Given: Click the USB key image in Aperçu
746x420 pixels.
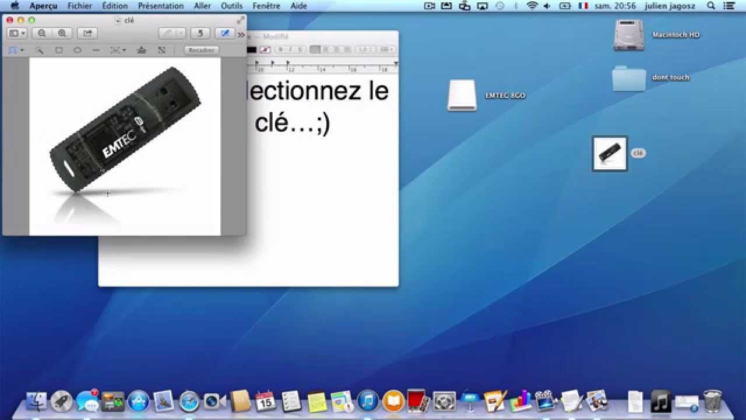Looking at the screenshot, I should click(125, 128).
